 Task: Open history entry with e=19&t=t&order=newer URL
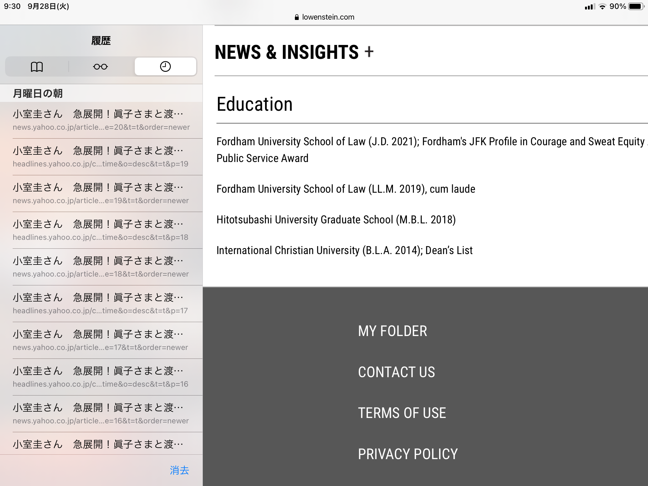click(101, 194)
